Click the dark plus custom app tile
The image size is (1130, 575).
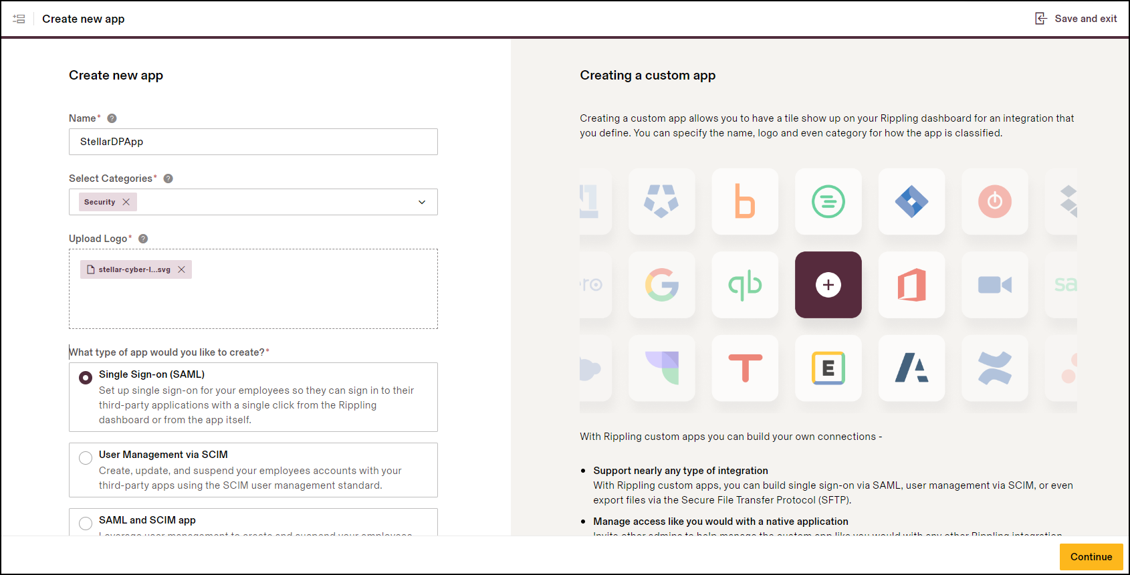(x=828, y=285)
